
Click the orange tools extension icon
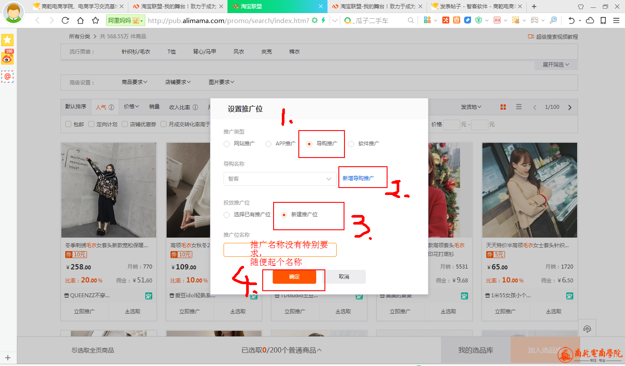pyautogui.click(x=446, y=20)
